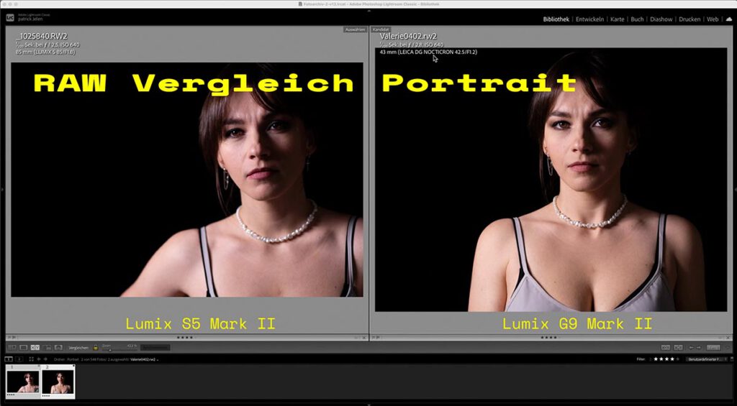Set filter rating to fourth star
Image resolution: width=737 pixels, height=406 pixels.
[673, 359]
